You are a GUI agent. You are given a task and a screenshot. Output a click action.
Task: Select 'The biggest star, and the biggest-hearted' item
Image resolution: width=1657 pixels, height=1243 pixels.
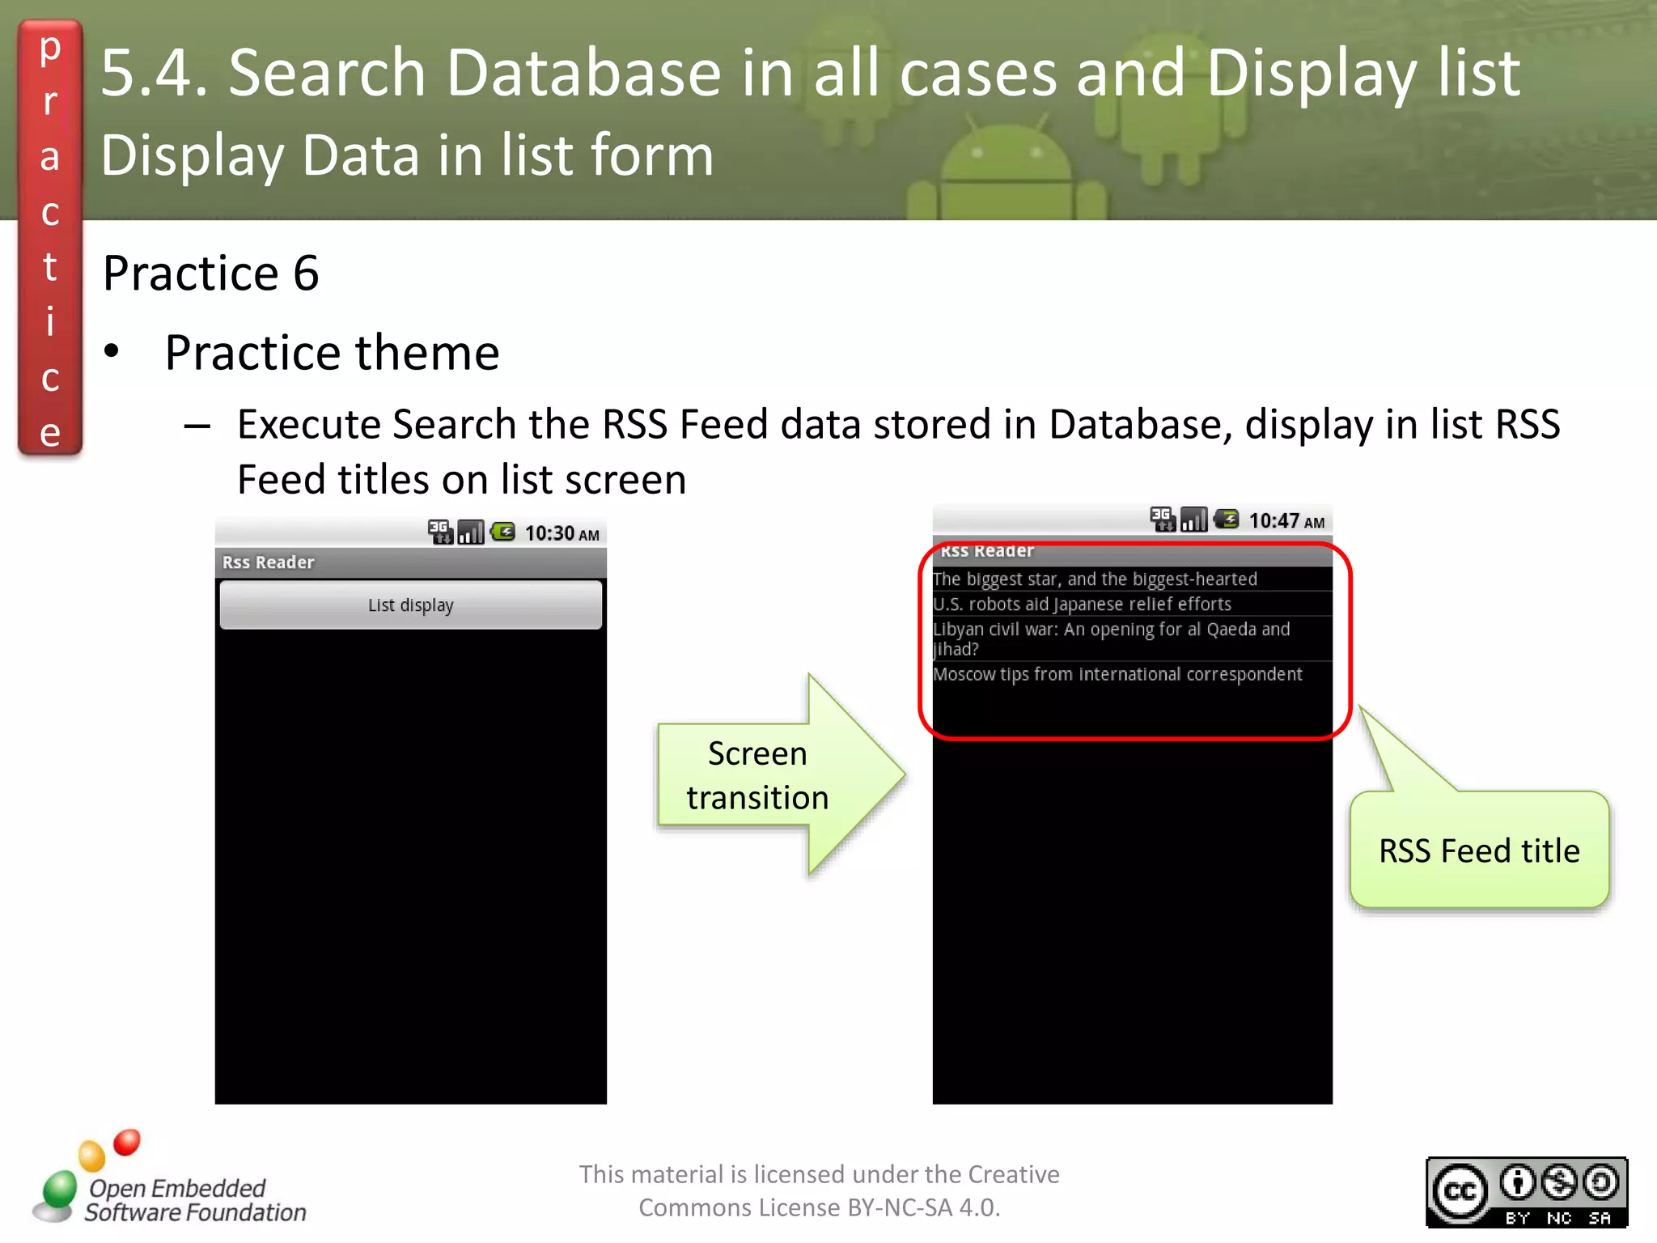click(x=1132, y=579)
